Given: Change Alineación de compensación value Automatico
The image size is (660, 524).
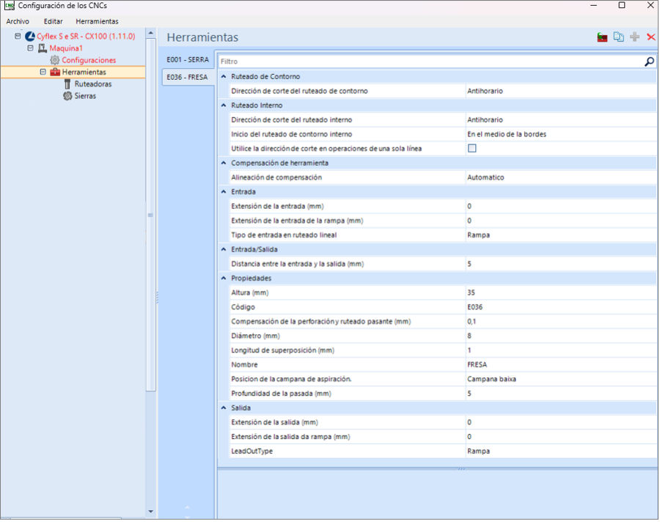Looking at the screenshot, I should (x=561, y=177).
